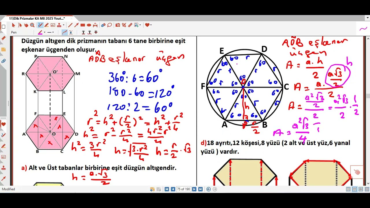The height and width of the screenshot is (208, 370).
Task: Expand the stroke color dropdown arrow
Action: pos(45,32)
